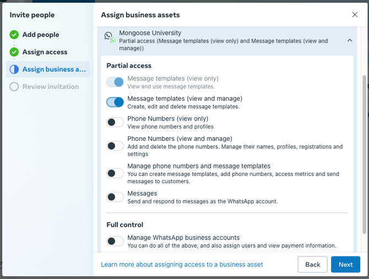Viewport: 369px width, 279px height.
Task: Select the Review invitation step
Action: point(51,87)
